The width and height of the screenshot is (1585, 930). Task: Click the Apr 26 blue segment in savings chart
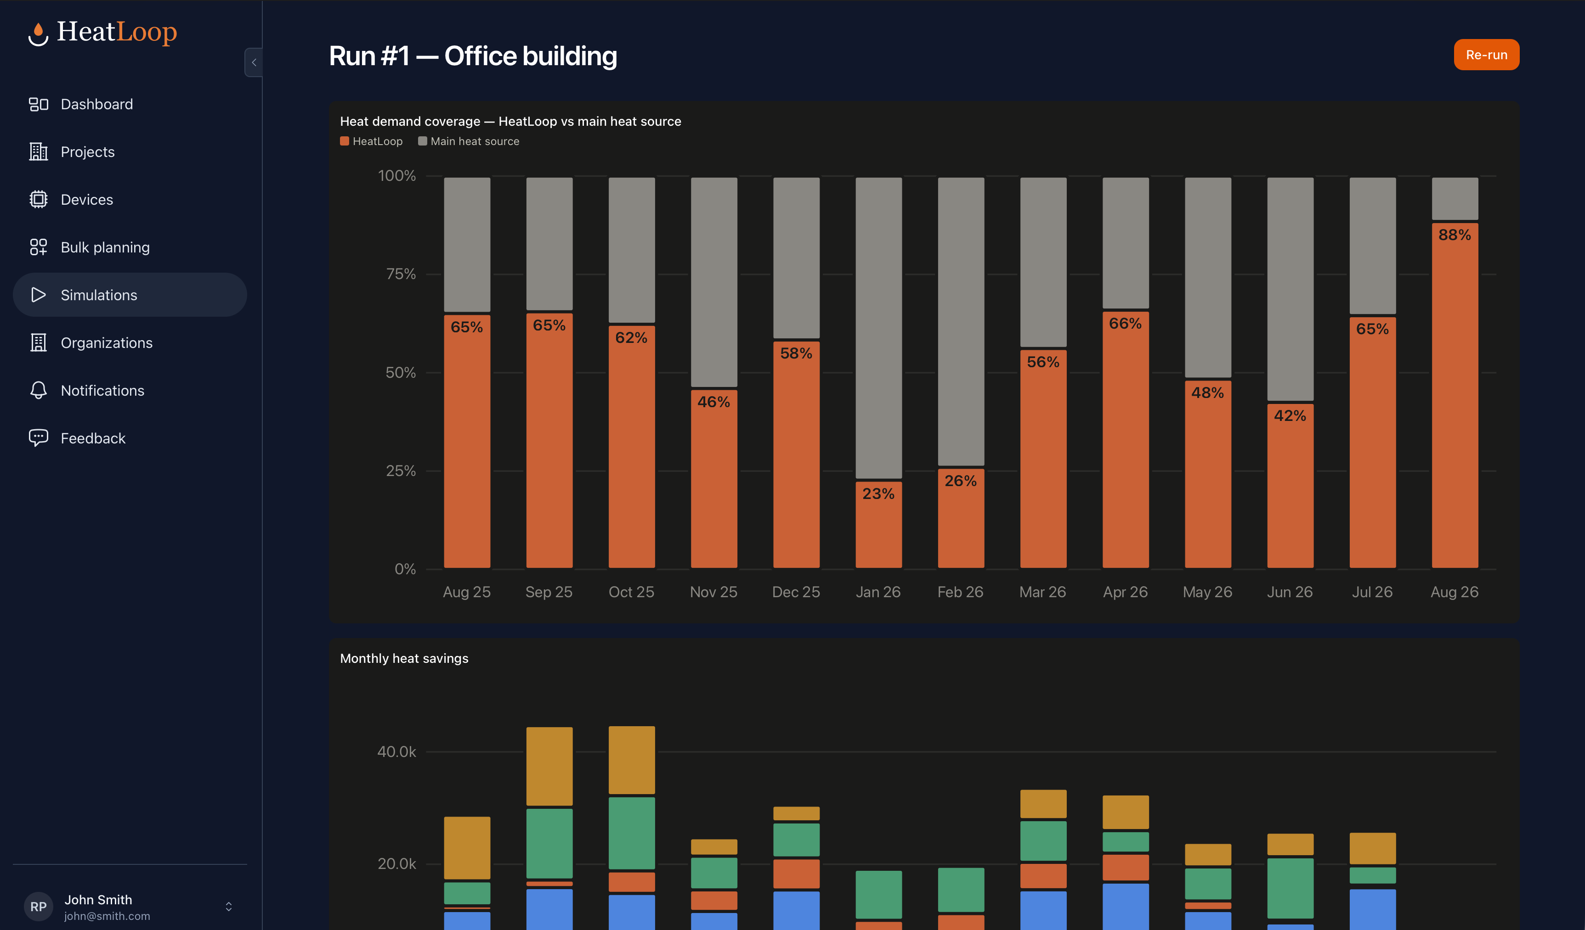pyautogui.click(x=1126, y=907)
